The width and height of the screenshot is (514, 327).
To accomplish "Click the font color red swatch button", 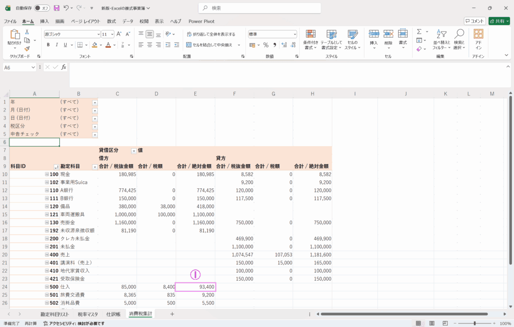I will (x=108, y=45).
